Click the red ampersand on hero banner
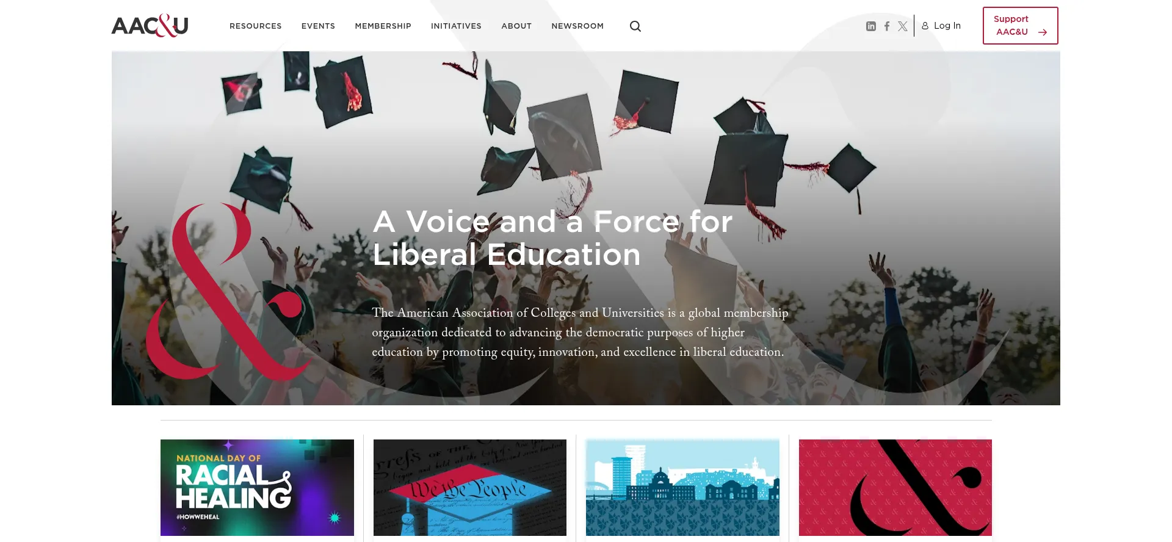This screenshot has width=1172, height=542. click(226, 291)
